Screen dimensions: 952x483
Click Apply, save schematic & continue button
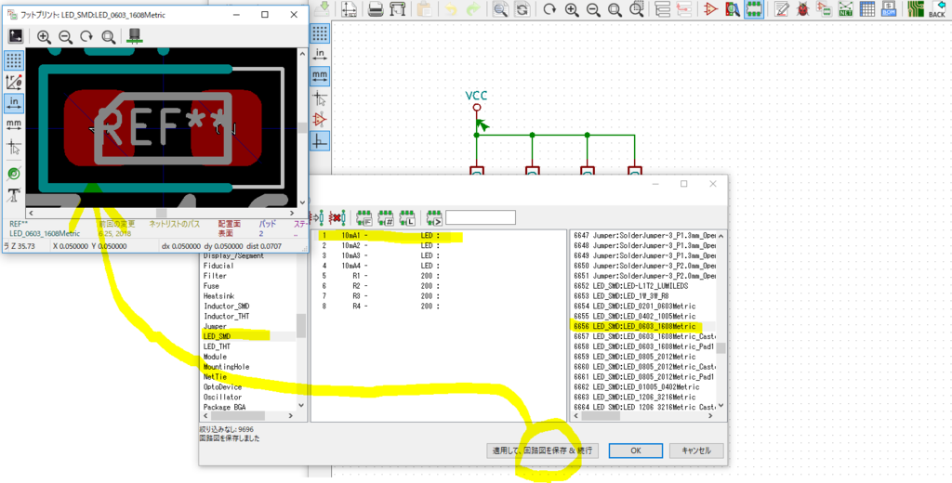click(x=543, y=450)
